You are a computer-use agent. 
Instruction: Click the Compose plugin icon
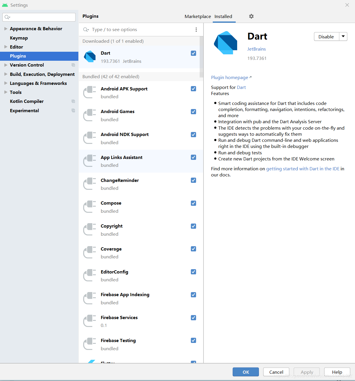click(x=90, y=207)
